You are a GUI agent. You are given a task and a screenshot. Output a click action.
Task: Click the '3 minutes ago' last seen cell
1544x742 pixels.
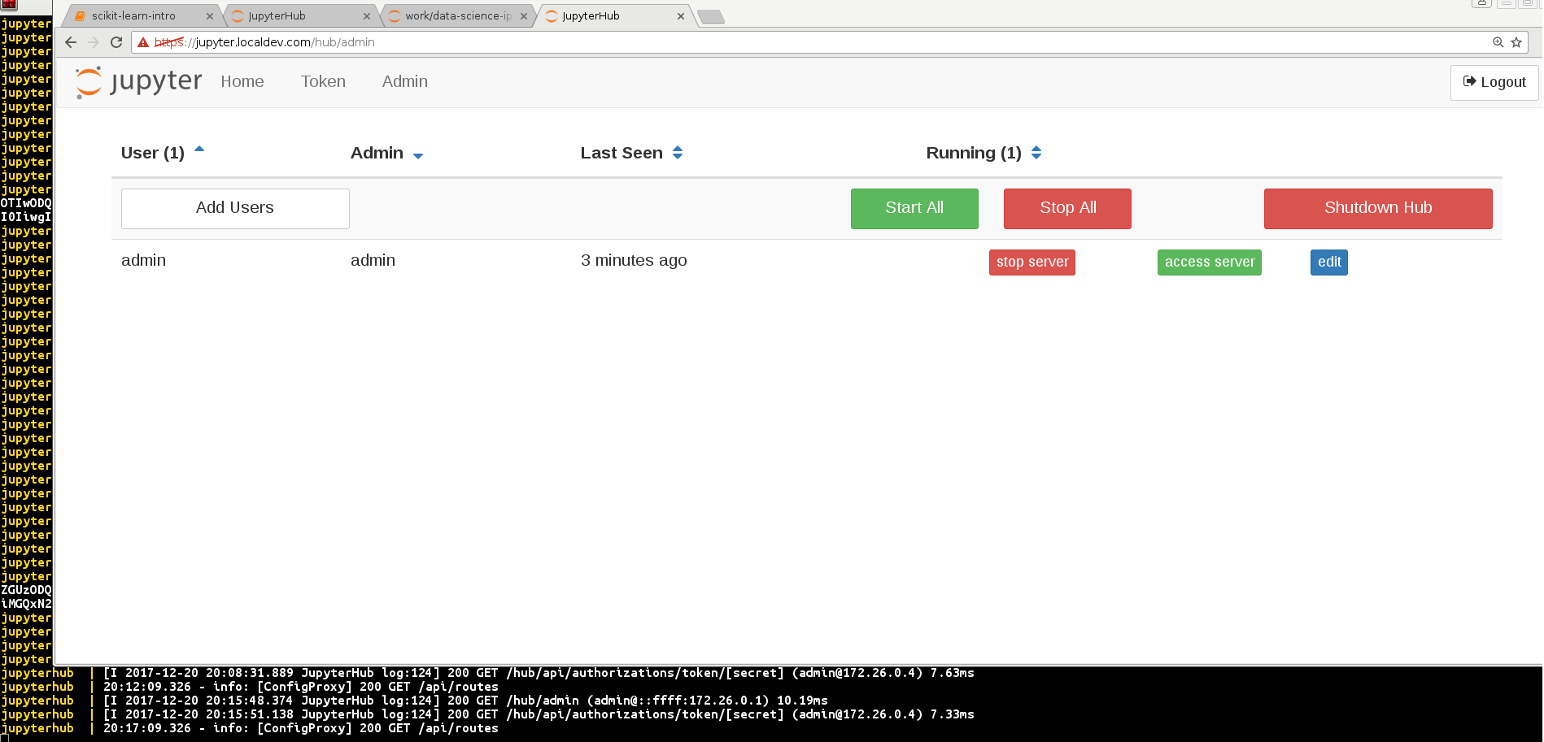pos(634,261)
